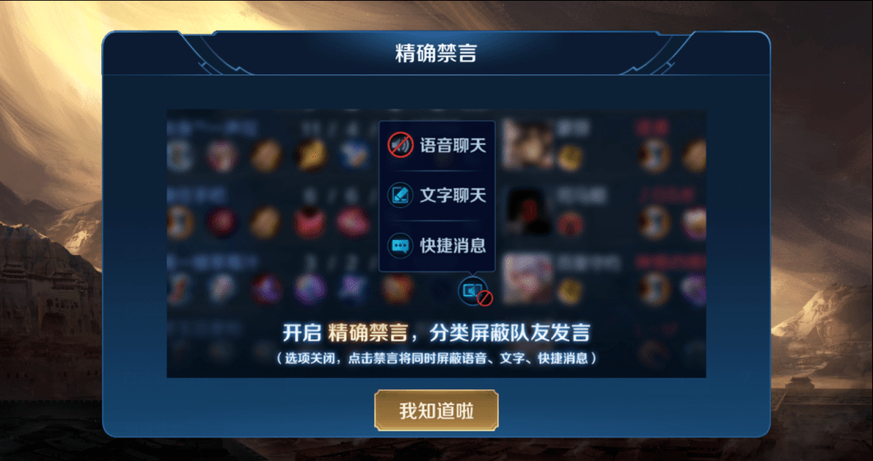Tap the pencil icon next to 文字聊天
The width and height of the screenshot is (873, 461).
(400, 195)
